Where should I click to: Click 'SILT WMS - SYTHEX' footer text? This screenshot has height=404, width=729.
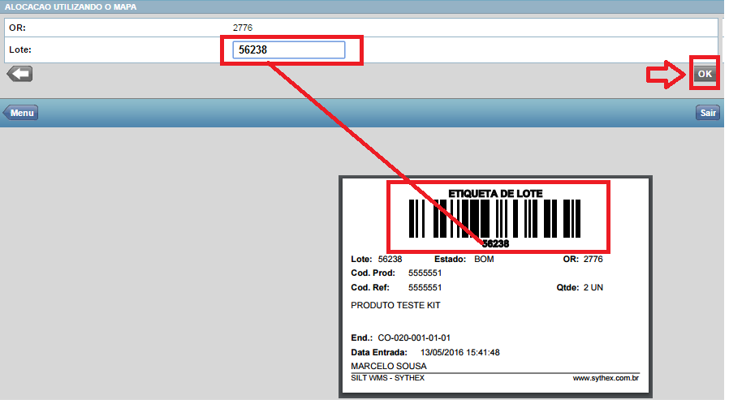click(388, 378)
